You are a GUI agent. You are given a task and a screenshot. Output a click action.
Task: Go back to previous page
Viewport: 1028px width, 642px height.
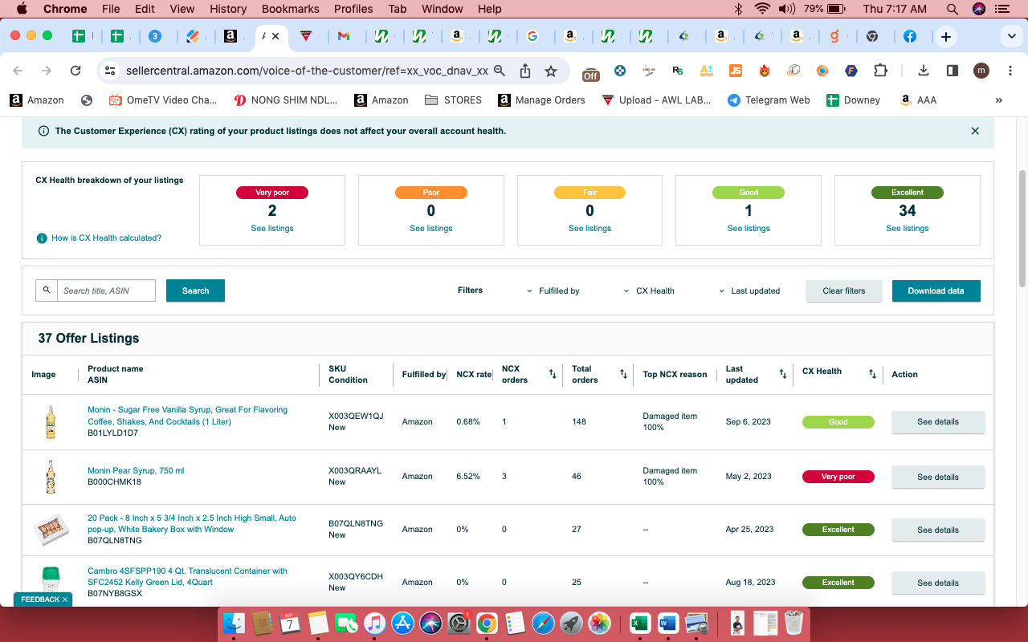pyautogui.click(x=18, y=71)
